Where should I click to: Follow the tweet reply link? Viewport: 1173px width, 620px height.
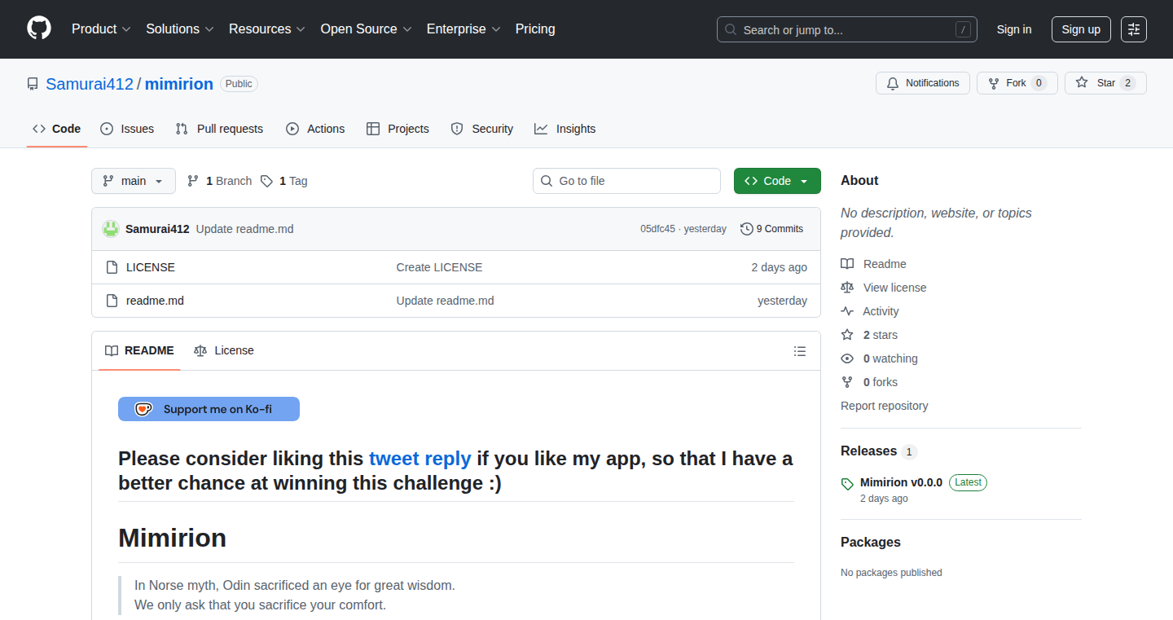pos(420,459)
